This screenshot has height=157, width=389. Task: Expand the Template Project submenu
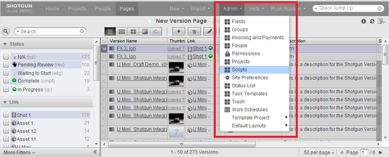click(254, 118)
